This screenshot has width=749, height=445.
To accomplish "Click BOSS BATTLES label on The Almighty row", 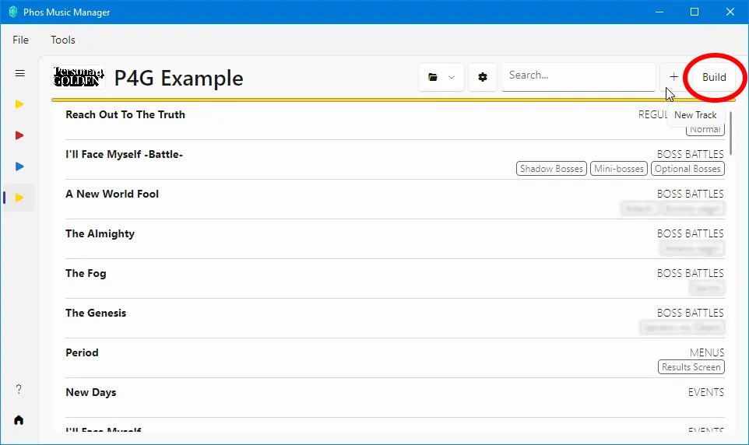I will [x=691, y=233].
